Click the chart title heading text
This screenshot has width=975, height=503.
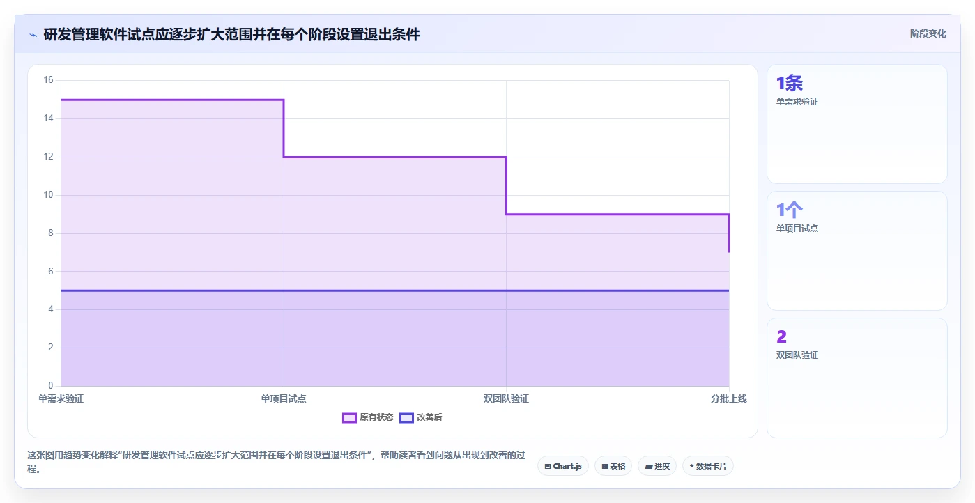232,34
